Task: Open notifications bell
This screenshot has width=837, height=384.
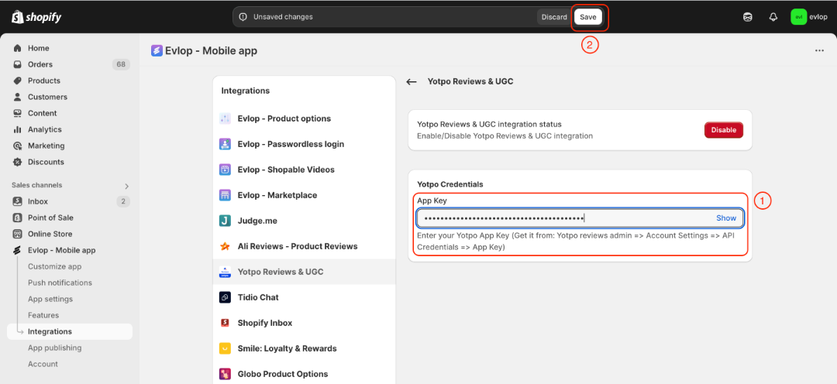Action: click(x=773, y=17)
